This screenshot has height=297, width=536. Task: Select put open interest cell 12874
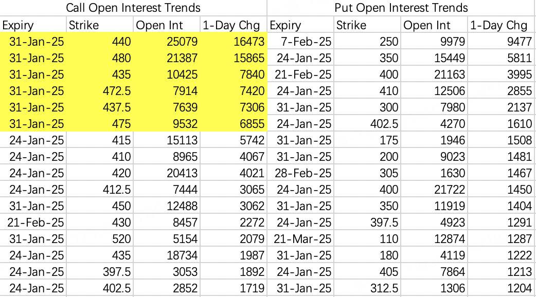[x=434, y=238]
